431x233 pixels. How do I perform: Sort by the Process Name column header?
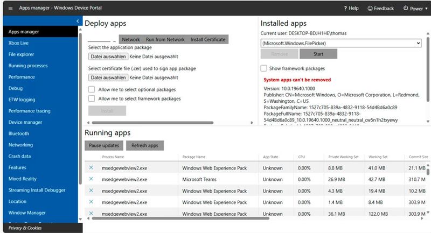[113, 157]
